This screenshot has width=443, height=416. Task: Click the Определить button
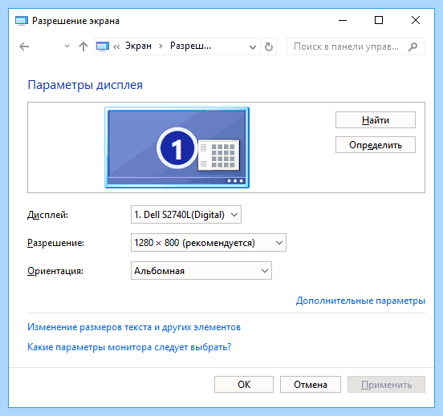(376, 145)
